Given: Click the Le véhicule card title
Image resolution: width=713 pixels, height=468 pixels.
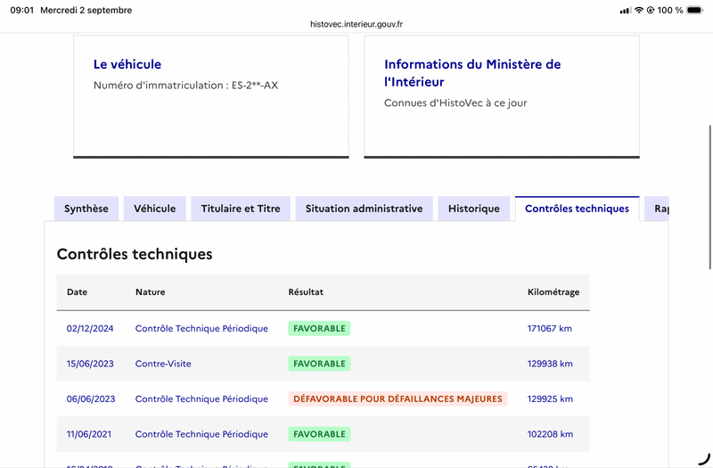Looking at the screenshot, I should click(x=127, y=64).
